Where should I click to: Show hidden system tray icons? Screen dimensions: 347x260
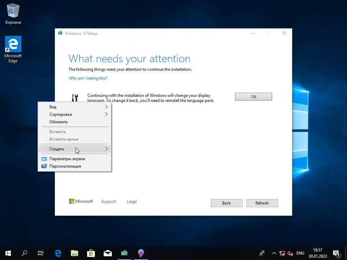[274, 253]
